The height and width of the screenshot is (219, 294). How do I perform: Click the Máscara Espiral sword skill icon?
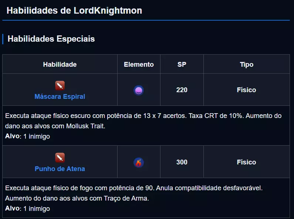[x=60, y=86]
